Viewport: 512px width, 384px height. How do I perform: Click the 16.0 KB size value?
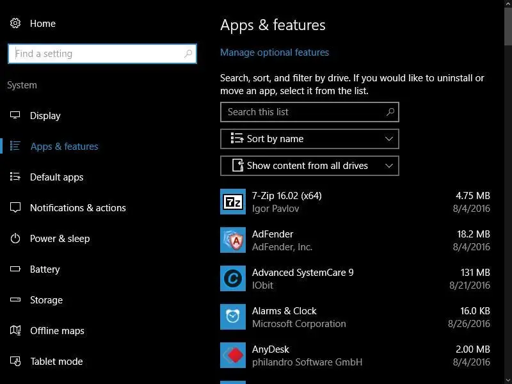coord(475,311)
